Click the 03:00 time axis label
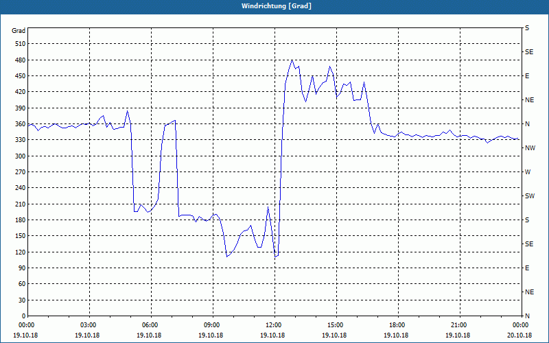This screenshot has height=343, width=549. (89, 325)
